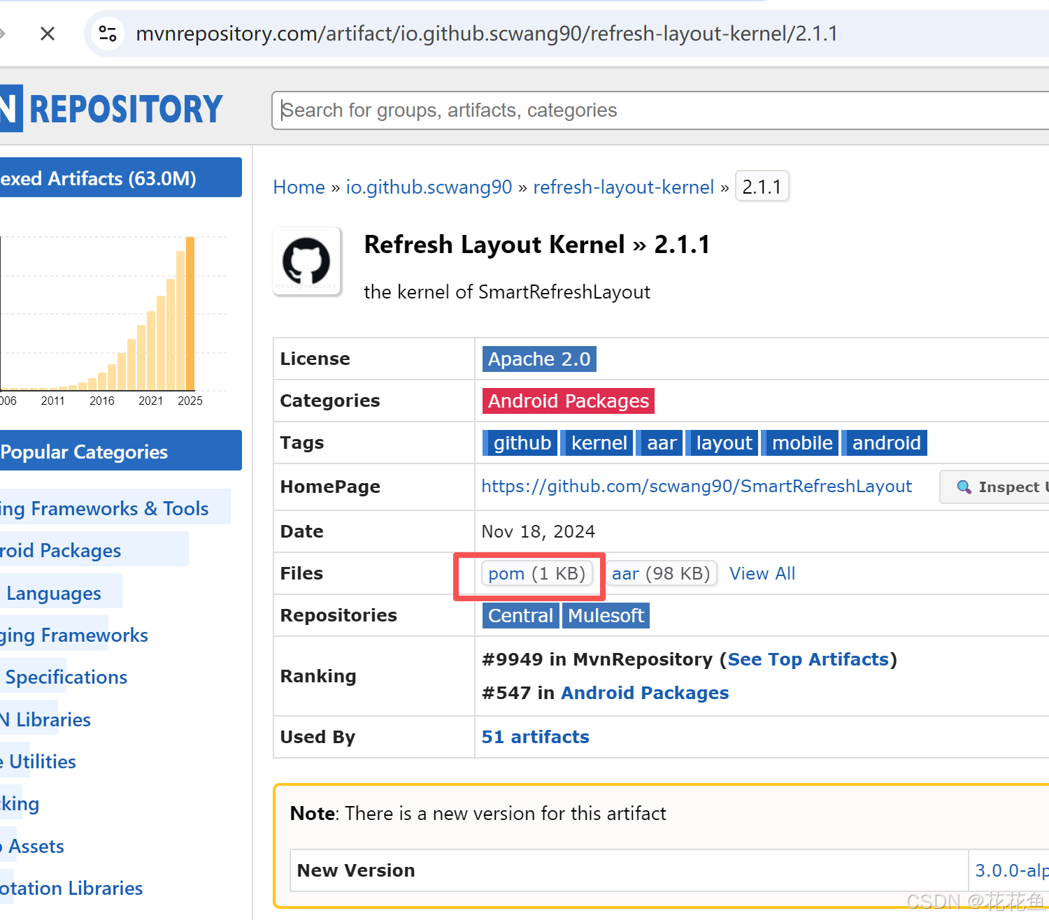Click the Inspect button beside homepage
Viewport: 1049px width, 920px height.
click(x=994, y=487)
